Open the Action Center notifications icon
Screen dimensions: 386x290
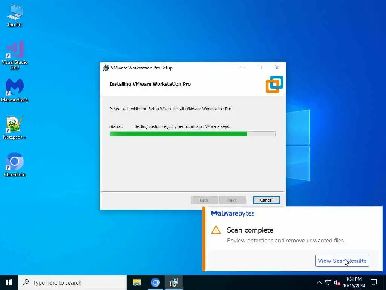(374, 282)
